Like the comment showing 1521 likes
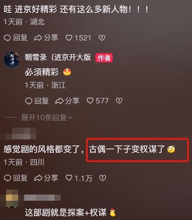 tap(78, 38)
